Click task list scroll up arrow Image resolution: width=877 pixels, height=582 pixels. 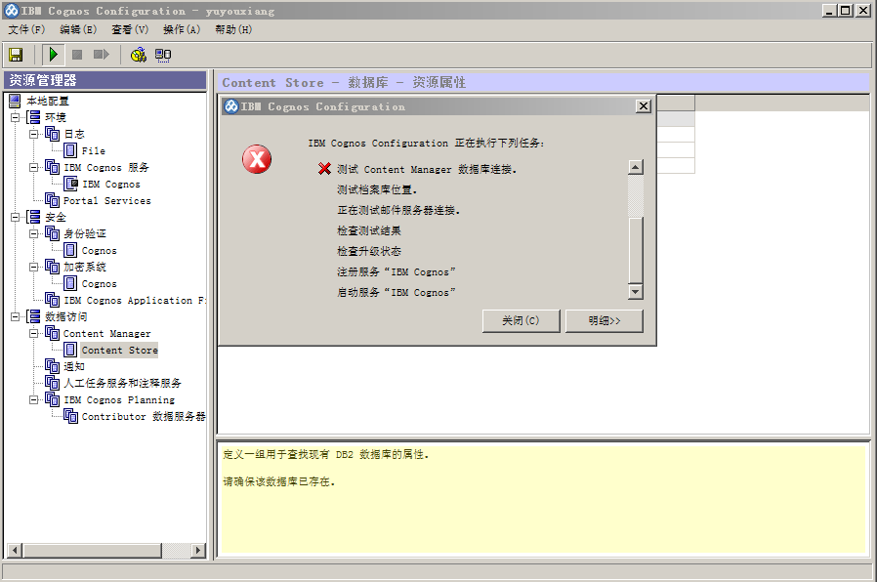click(636, 167)
